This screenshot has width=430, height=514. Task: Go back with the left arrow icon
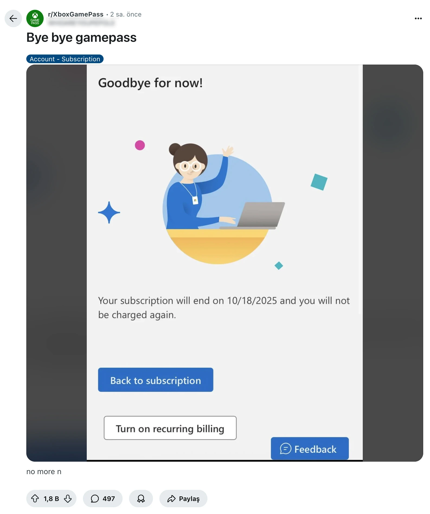coord(13,18)
